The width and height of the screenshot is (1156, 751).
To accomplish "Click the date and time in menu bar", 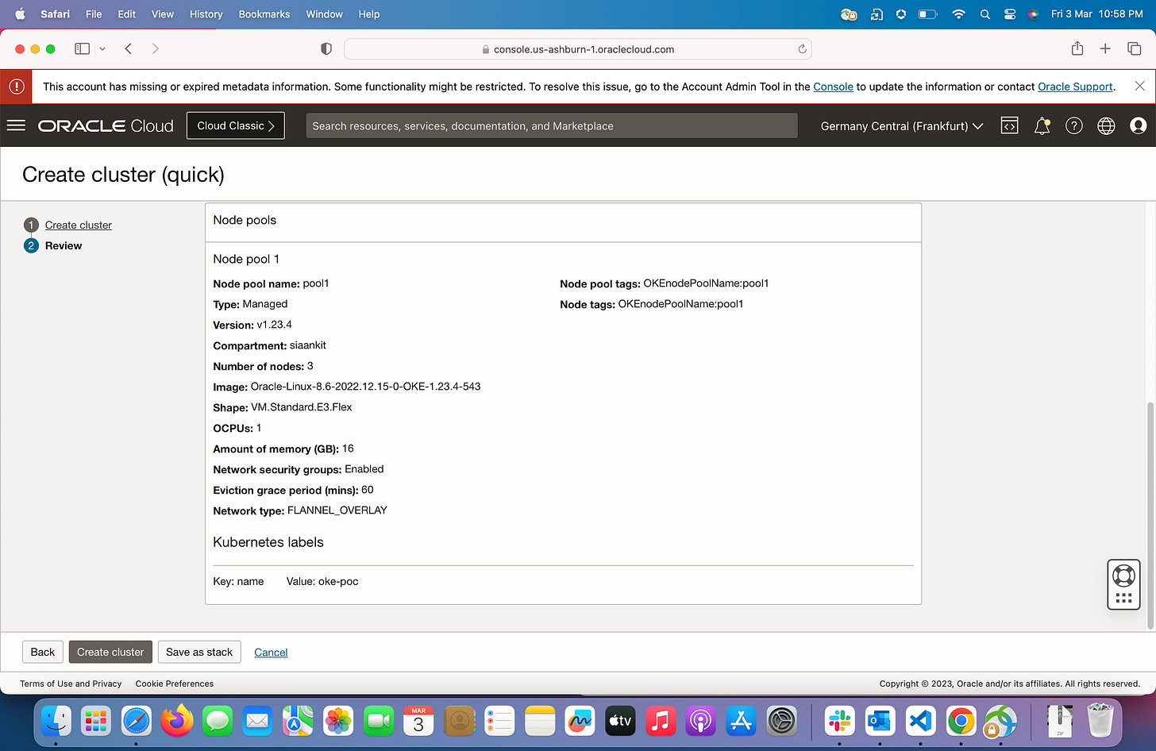I will [1097, 14].
